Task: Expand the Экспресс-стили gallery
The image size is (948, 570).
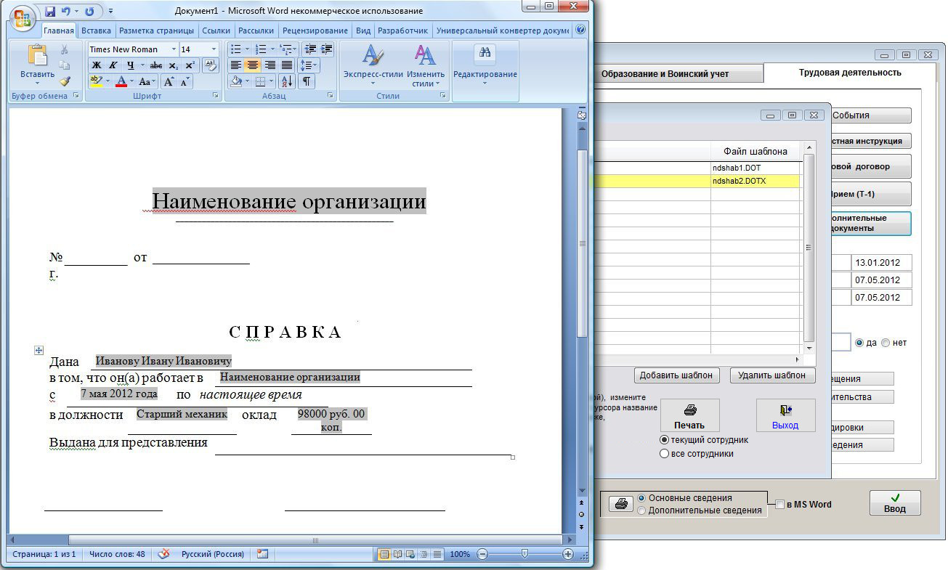Action: point(373,65)
